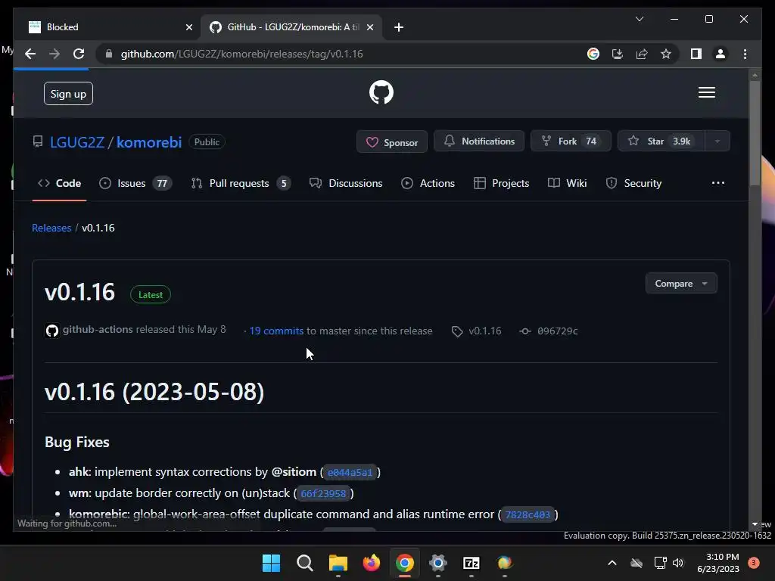Click the notification count badge
775x581 pixels.
click(754, 563)
